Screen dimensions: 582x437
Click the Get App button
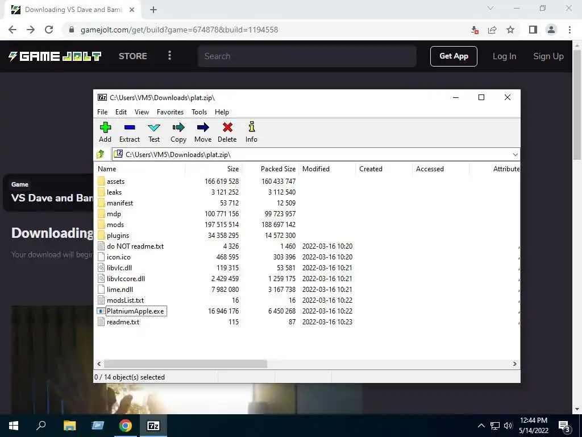[x=454, y=56]
